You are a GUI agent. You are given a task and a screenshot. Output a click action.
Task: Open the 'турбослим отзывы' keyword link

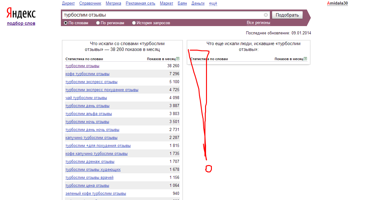pyautogui.click(x=82, y=66)
